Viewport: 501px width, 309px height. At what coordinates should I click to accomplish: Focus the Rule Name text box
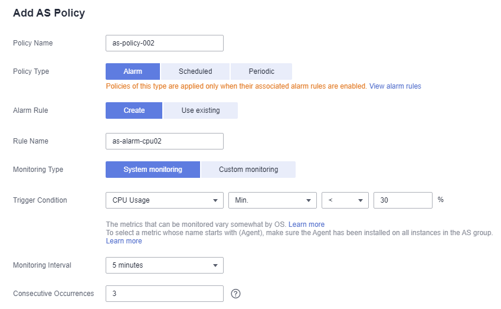tap(165, 141)
